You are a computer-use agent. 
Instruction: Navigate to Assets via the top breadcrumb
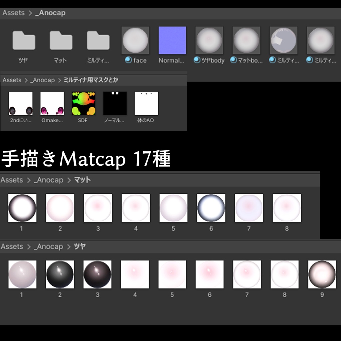point(14,13)
